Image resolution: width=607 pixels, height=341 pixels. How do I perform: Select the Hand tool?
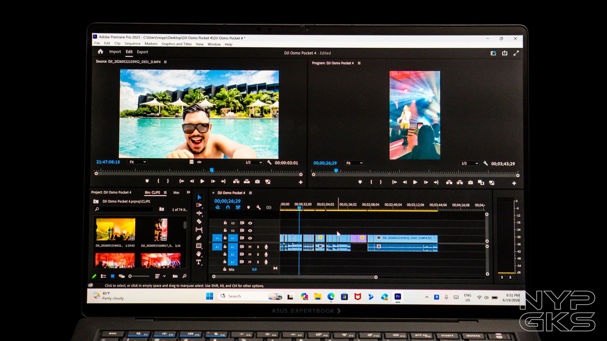pyautogui.click(x=199, y=254)
